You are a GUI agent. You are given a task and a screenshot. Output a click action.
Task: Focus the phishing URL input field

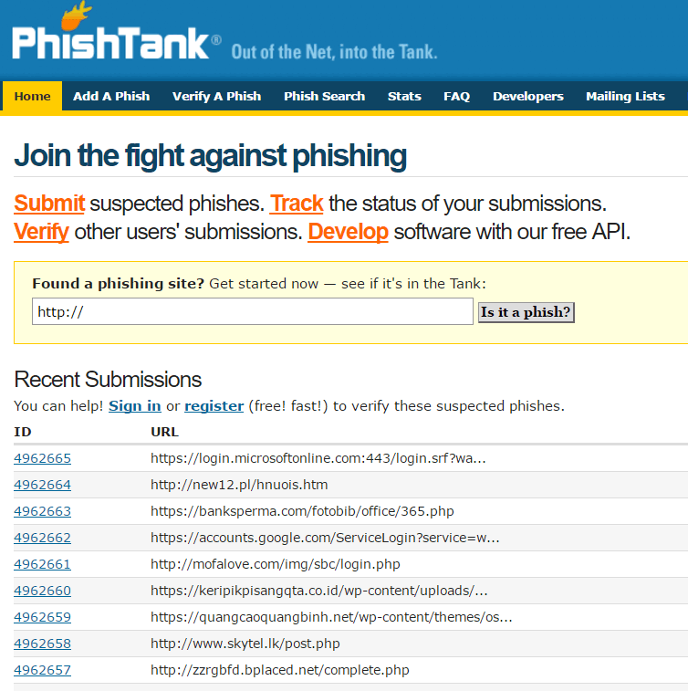tap(253, 312)
